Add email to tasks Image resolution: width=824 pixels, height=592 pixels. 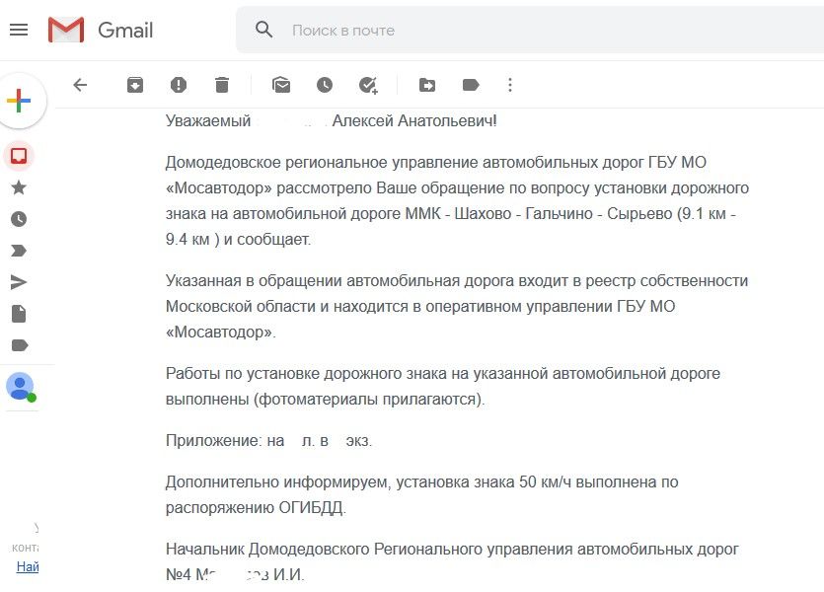[x=368, y=85]
